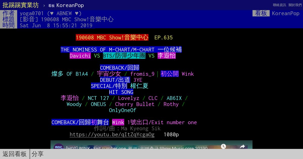303x159 pixels.
Task: Click the 作者 author label
Action: 9,13
